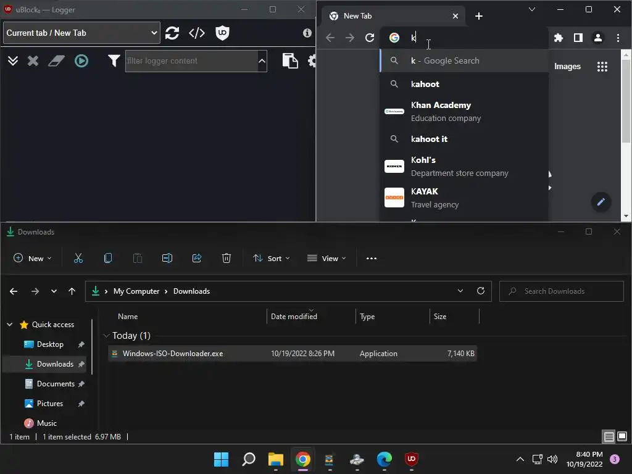Open the Chrome three-dot menu

(618, 38)
